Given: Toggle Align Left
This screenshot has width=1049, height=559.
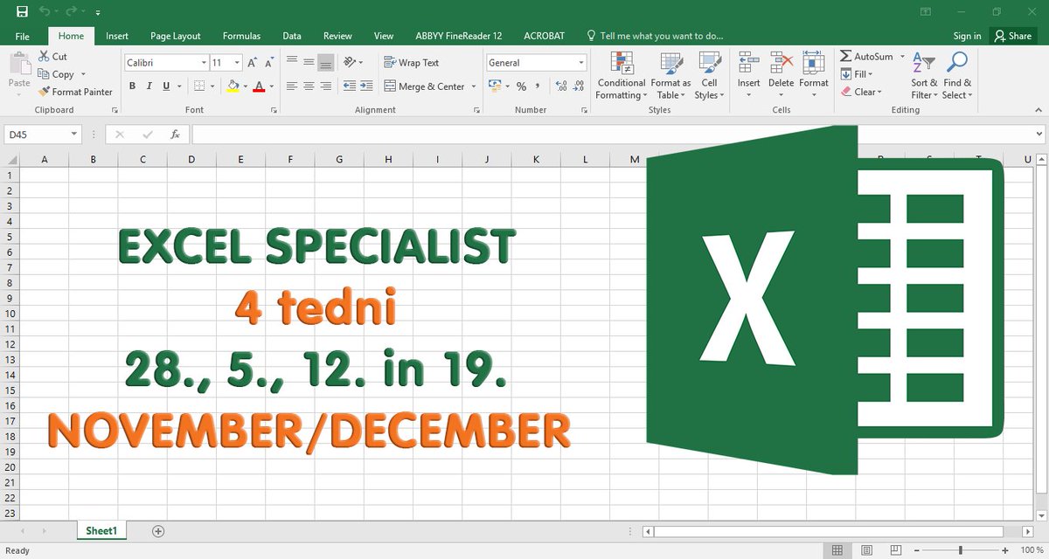Looking at the screenshot, I should 292,86.
